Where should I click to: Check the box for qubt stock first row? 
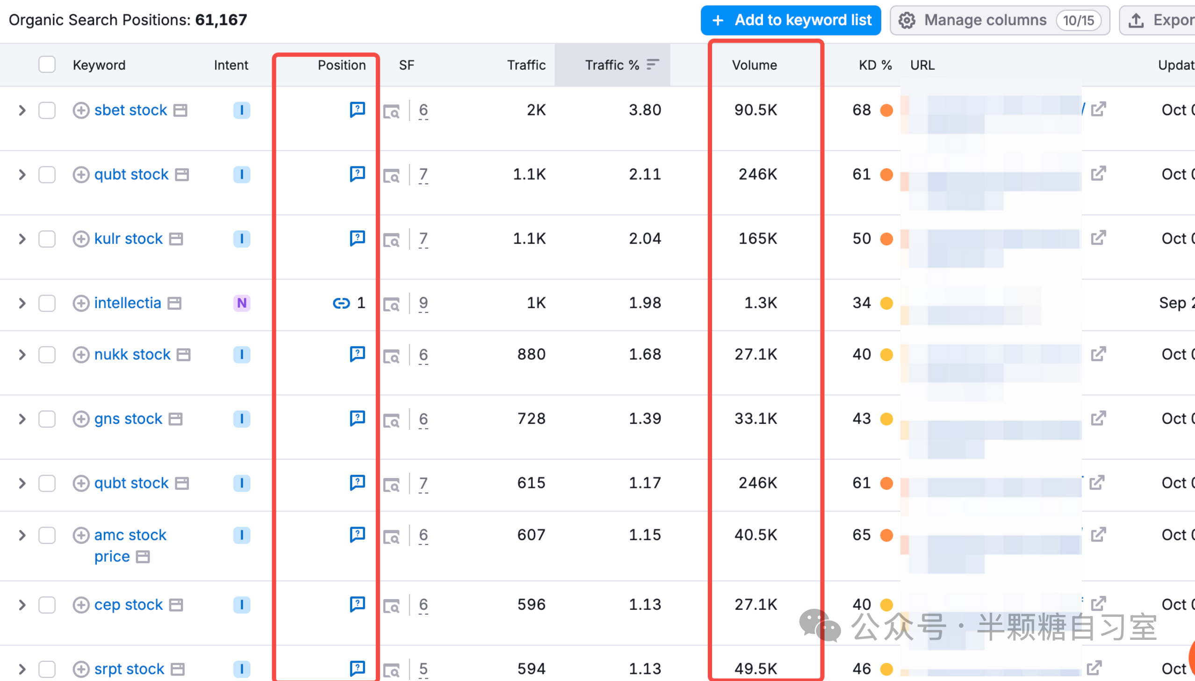(x=47, y=174)
